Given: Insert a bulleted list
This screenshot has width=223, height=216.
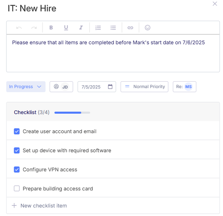Looking at the screenshot, I should coord(113,28).
